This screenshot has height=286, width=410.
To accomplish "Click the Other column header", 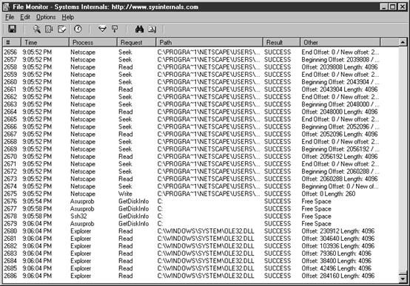I will [x=340, y=42].
